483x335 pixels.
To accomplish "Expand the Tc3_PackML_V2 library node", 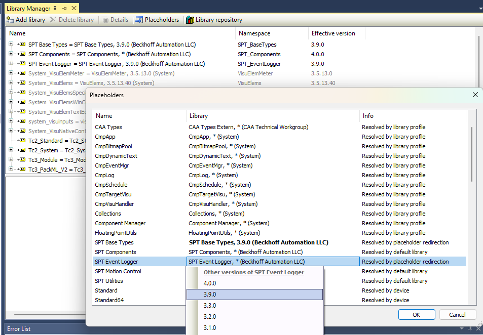I will click(x=11, y=169).
